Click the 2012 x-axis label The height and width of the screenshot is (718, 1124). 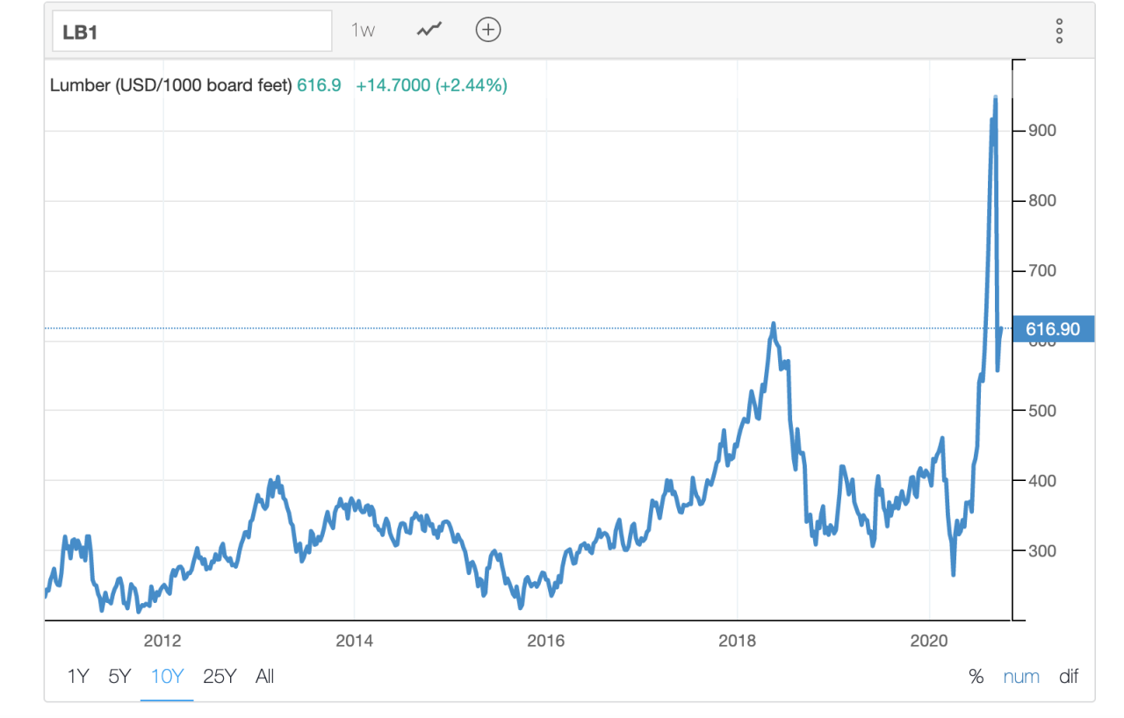[x=162, y=640]
